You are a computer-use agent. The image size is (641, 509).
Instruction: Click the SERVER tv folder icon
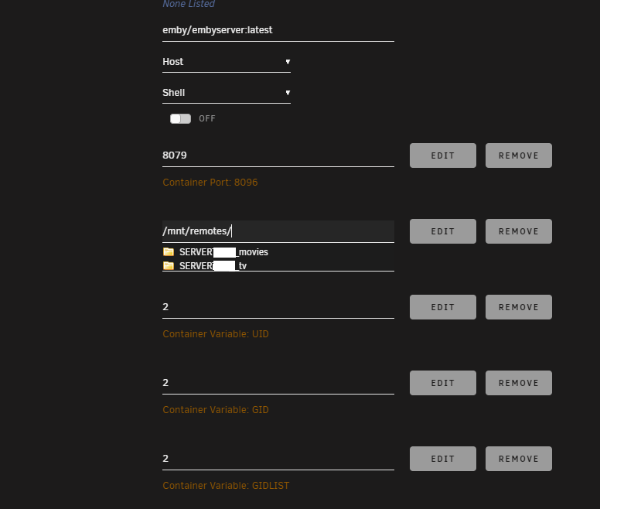coord(169,266)
